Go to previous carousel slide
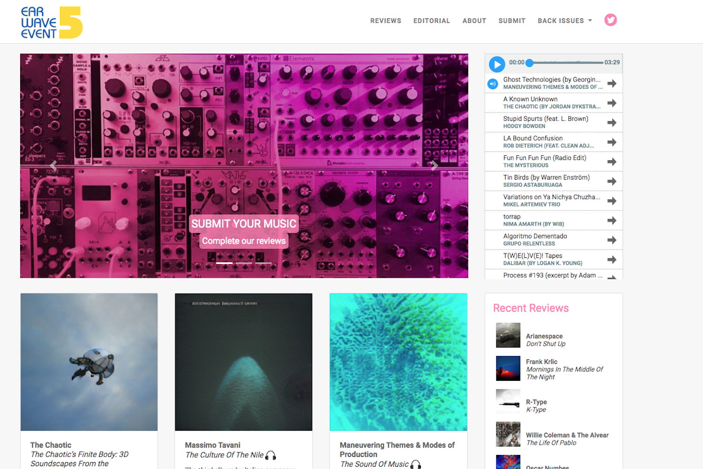The height and width of the screenshot is (469, 703). pyautogui.click(x=53, y=166)
